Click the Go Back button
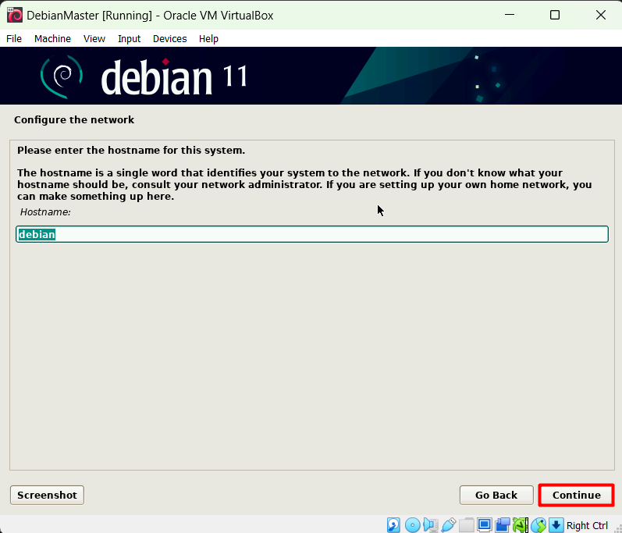This screenshot has width=622, height=533. coord(496,495)
